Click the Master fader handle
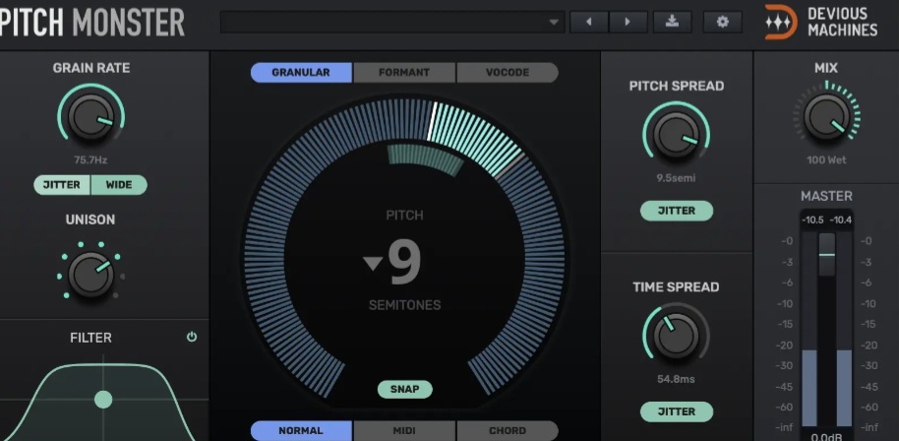This screenshot has height=441, width=899. click(x=827, y=254)
